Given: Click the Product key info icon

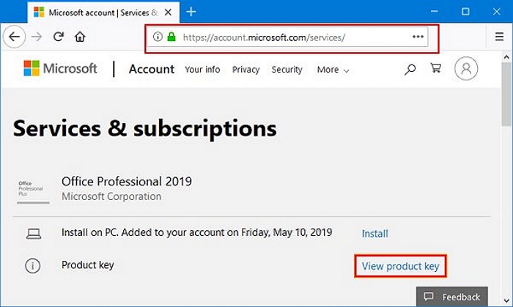Looking at the screenshot, I should [33, 266].
